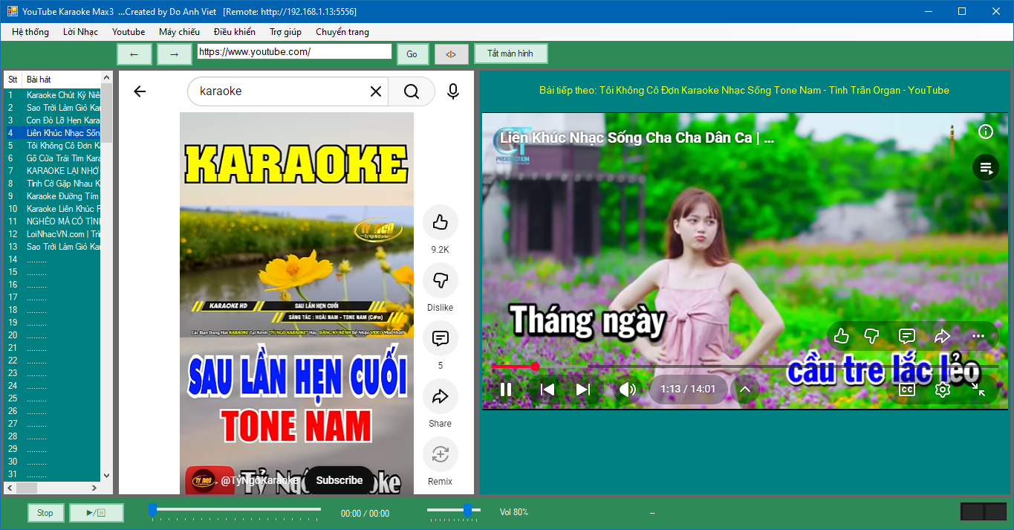Click the microphone voice search icon
Image resolution: width=1014 pixels, height=530 pixels.
453,91
